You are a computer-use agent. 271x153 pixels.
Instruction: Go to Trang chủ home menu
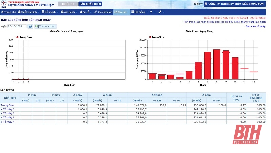pyautogui.click(x=8, y=12)
